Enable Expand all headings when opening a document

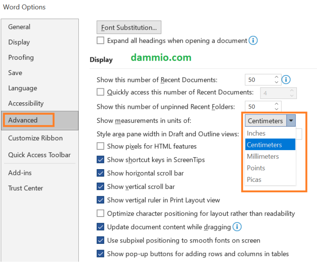pos(100,41)
